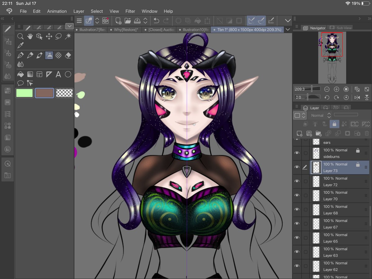372x279 pixels.
Task: Select the brown sub color swatch
Action: click(44, 93)
